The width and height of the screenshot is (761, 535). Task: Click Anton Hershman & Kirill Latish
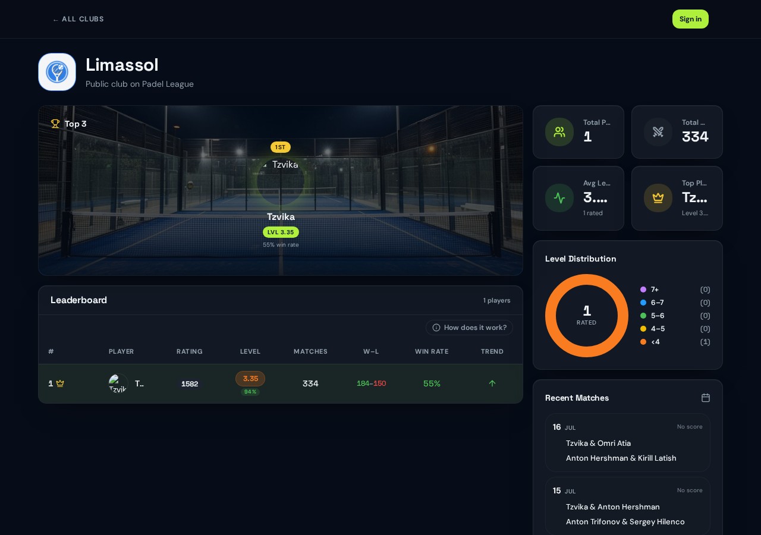tap(621, 458)
